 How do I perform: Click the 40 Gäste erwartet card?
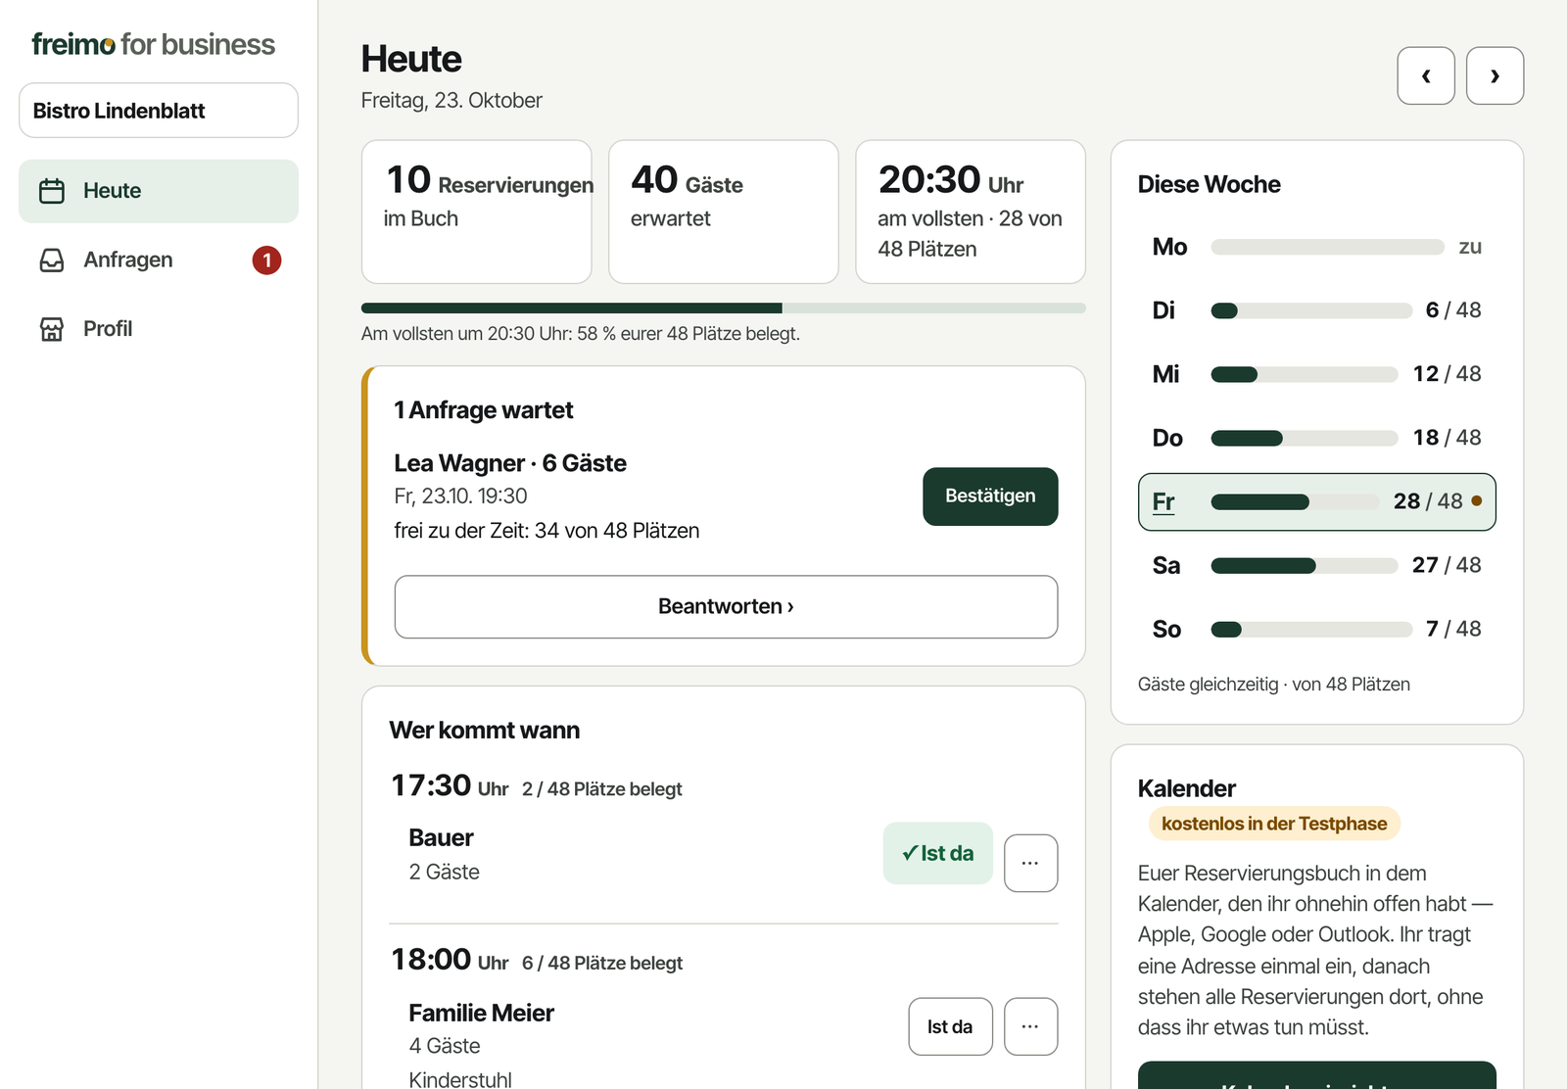[x=724, y=212]
